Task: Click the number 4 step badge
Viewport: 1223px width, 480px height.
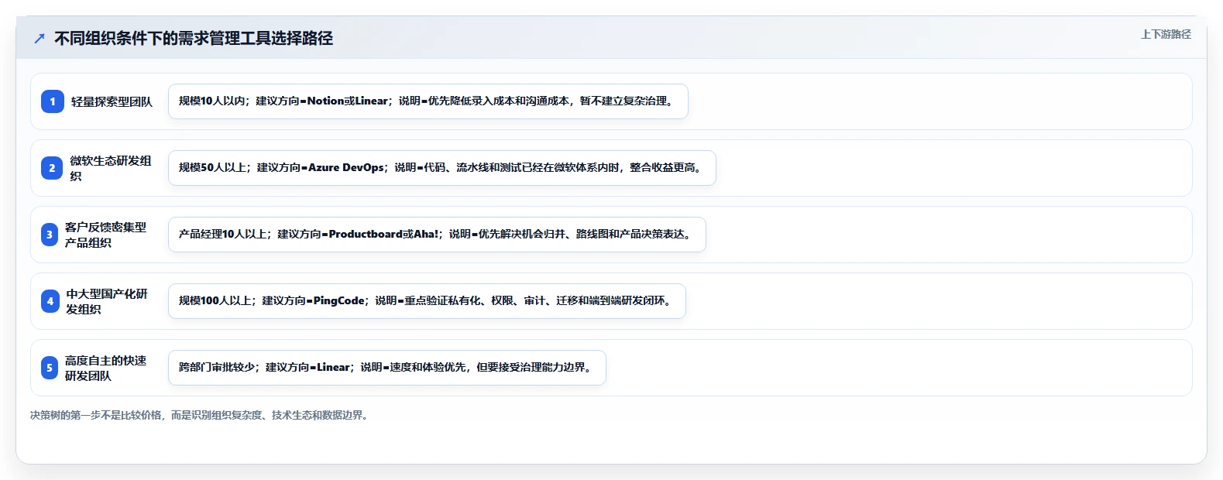Action: coord(50,301)
